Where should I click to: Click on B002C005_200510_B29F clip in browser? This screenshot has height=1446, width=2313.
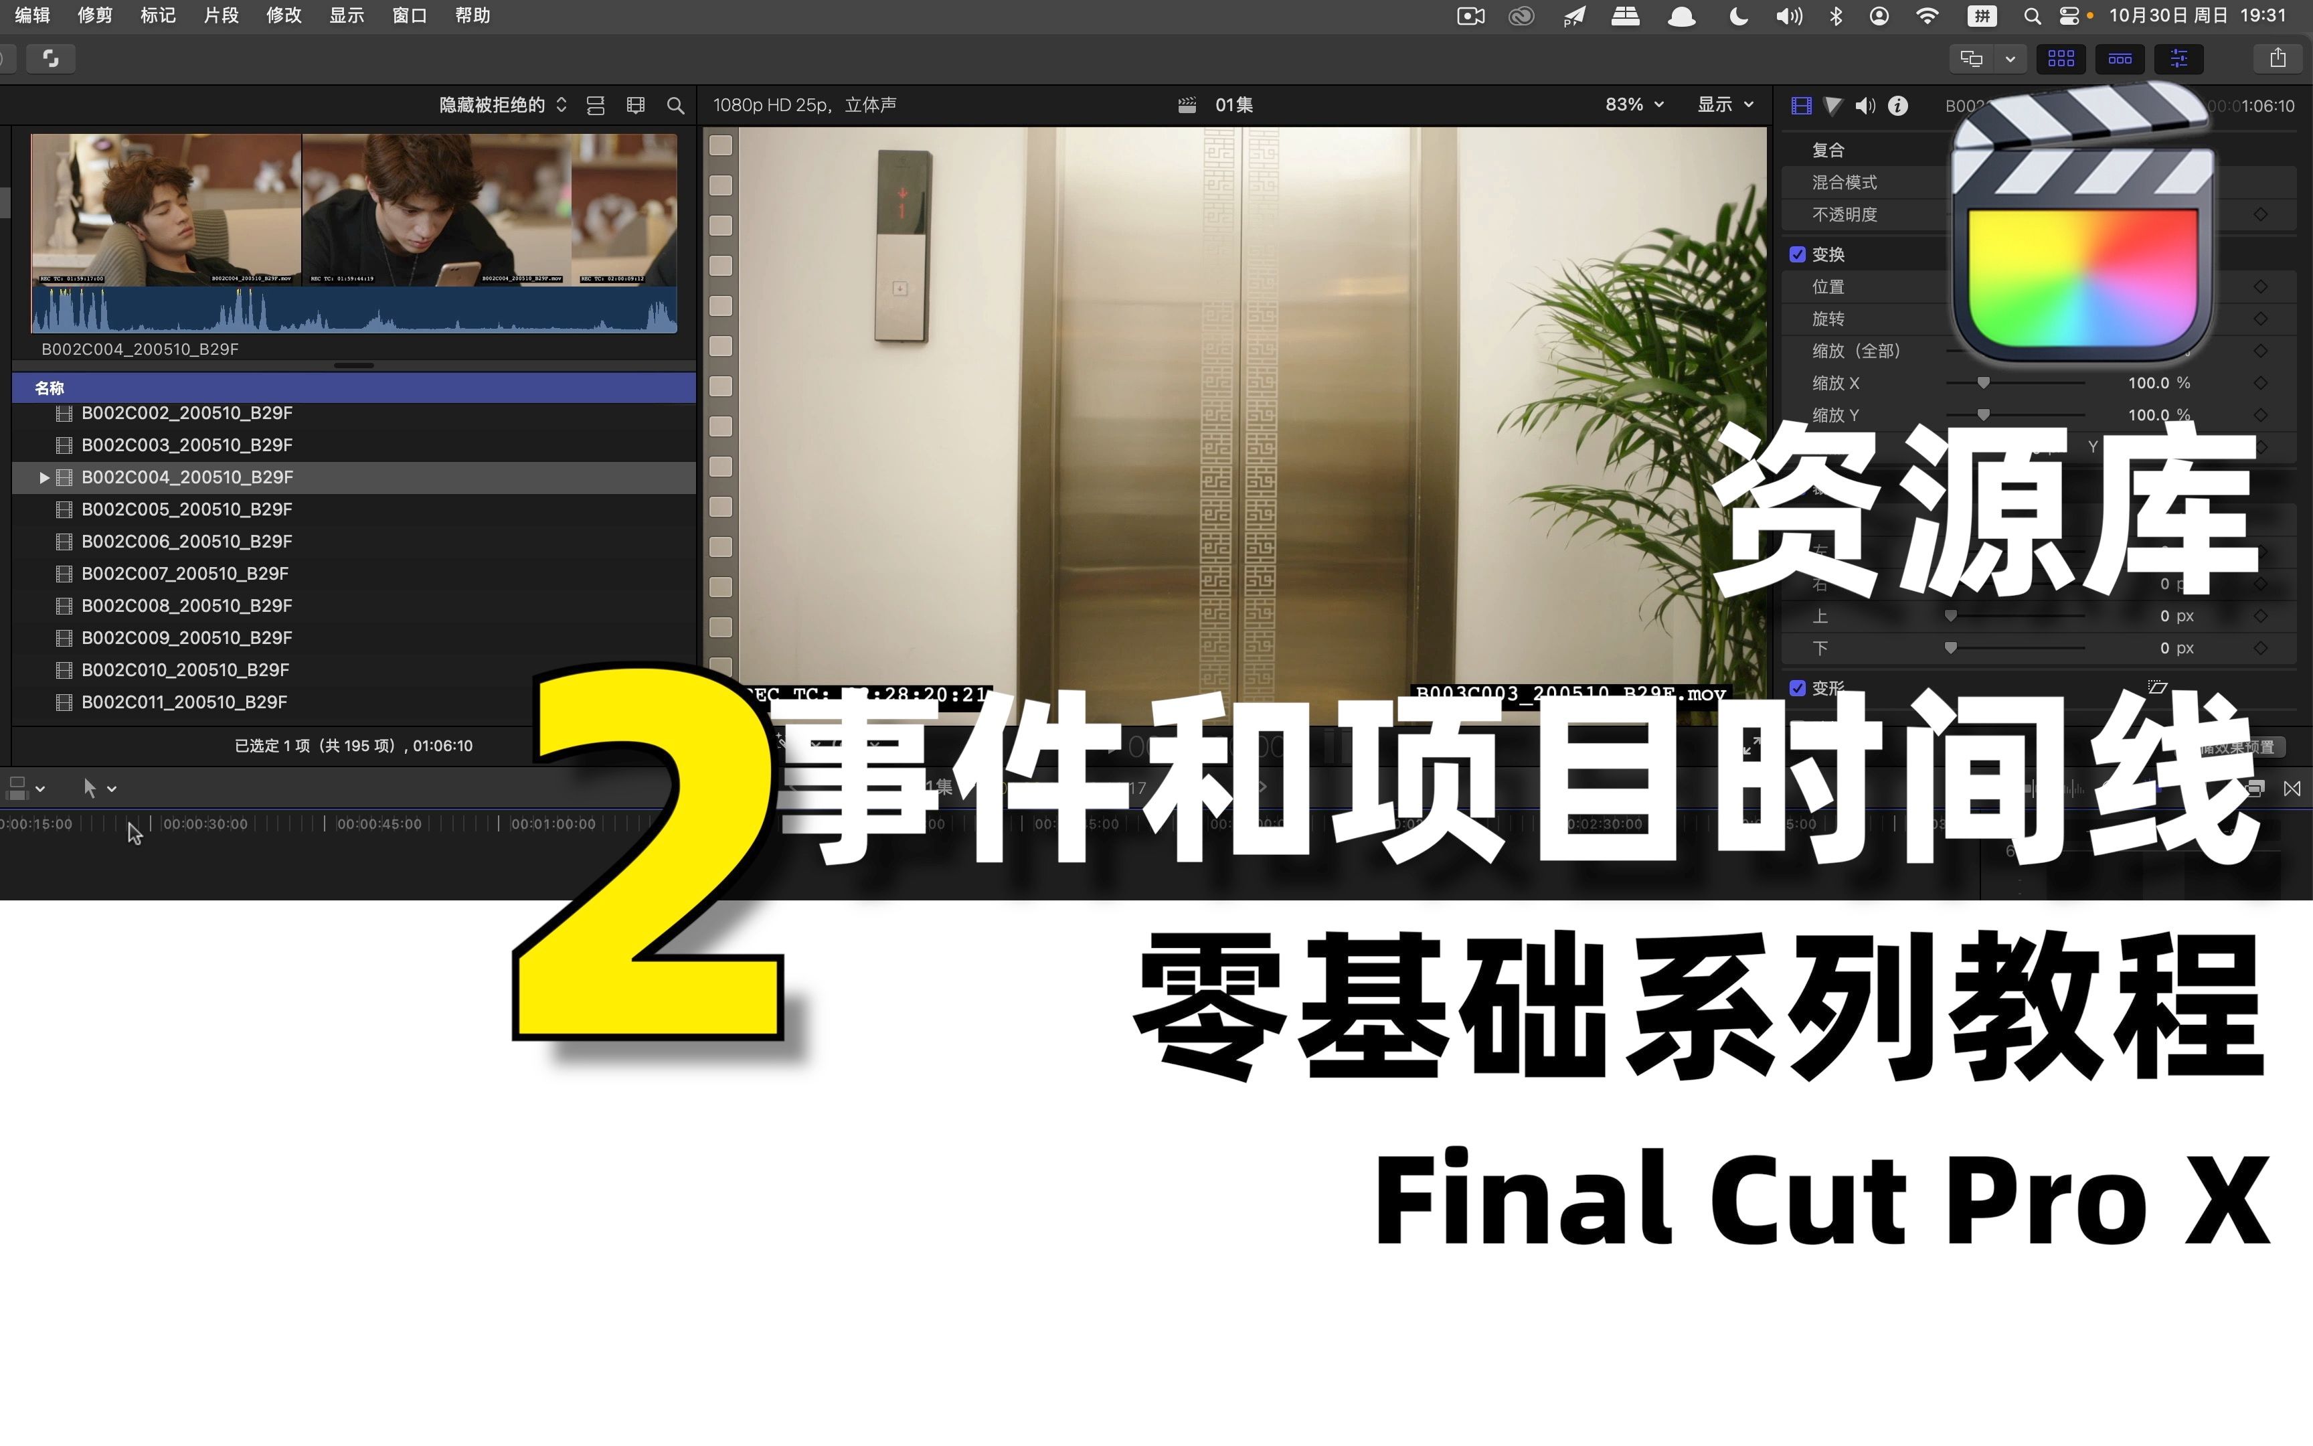[188, 509]
